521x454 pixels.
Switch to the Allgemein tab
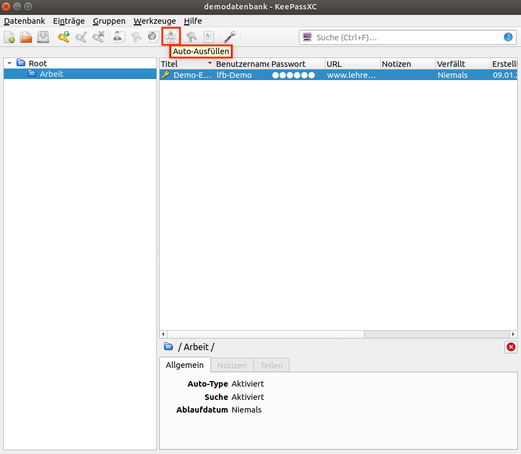185,365
